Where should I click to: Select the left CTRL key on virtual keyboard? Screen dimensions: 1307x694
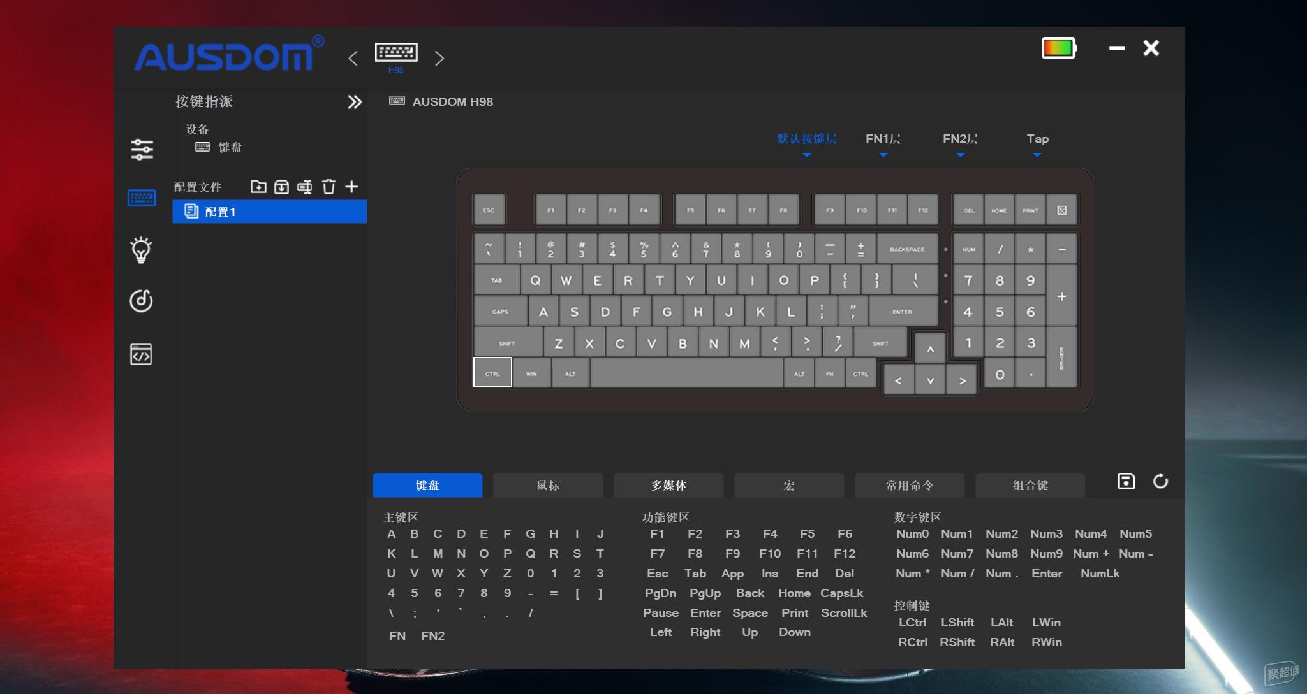pyautogui.click(x=492, y=372)
